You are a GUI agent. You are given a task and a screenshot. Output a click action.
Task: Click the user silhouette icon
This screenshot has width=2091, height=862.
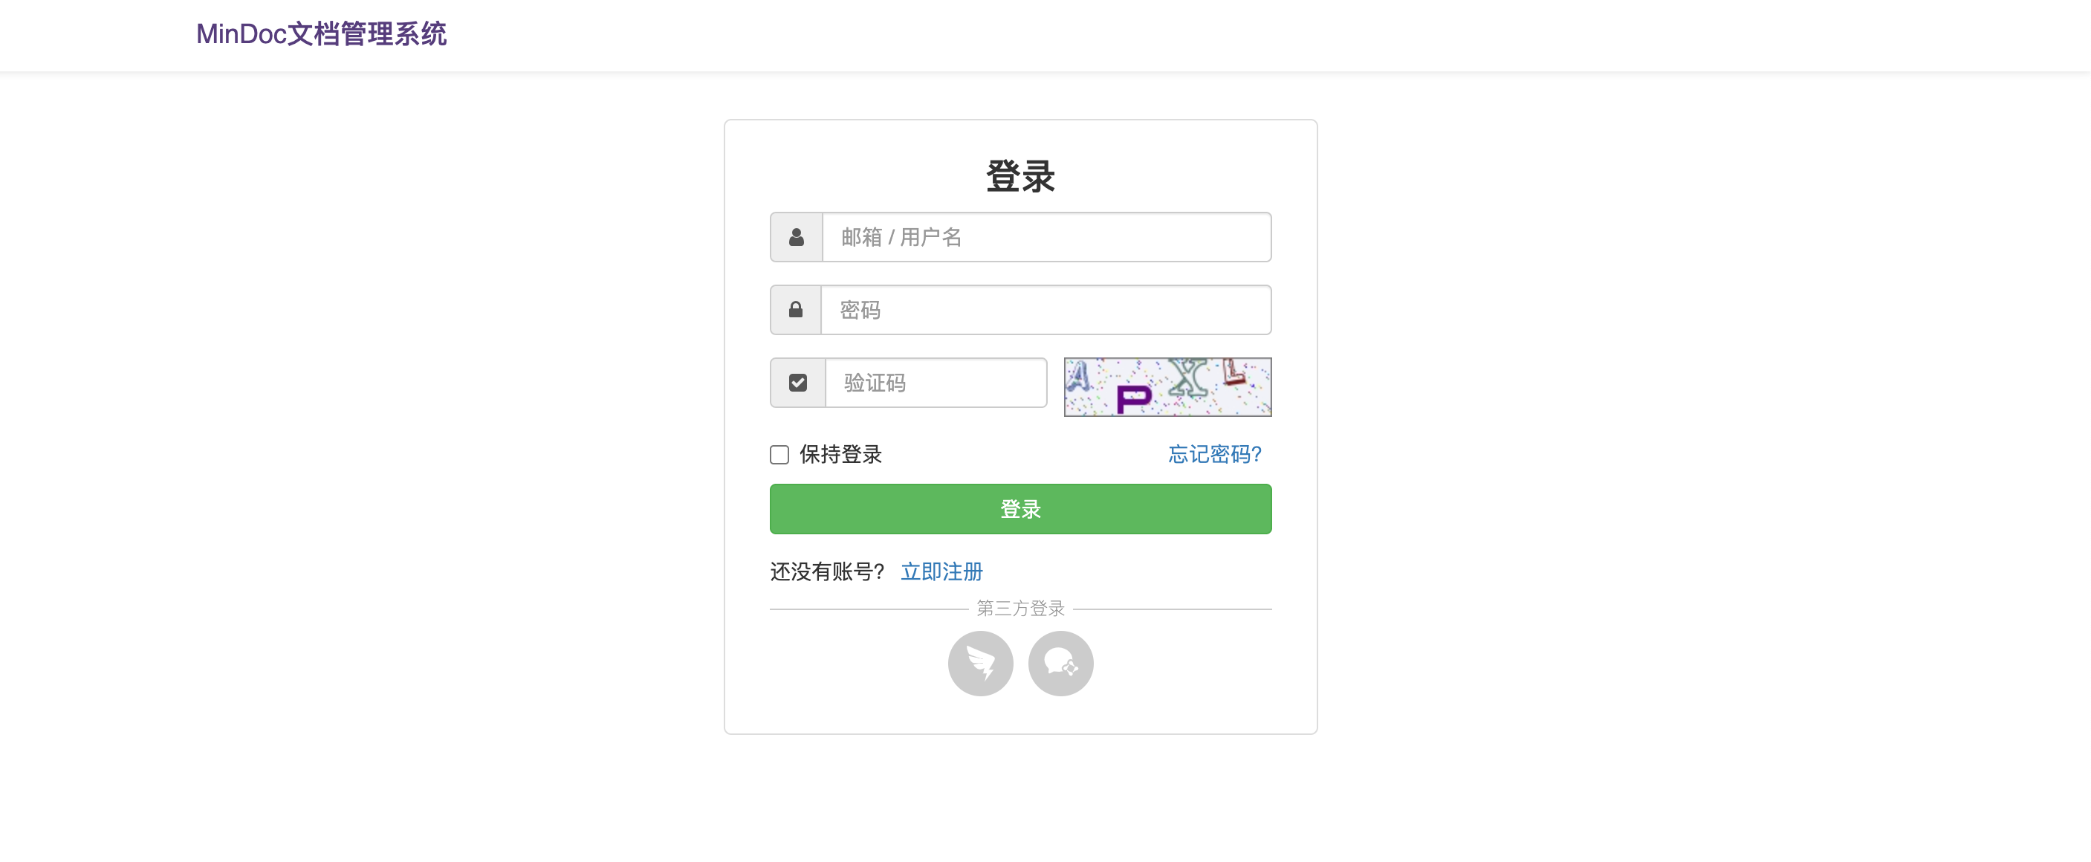click(x=797, y=237)
